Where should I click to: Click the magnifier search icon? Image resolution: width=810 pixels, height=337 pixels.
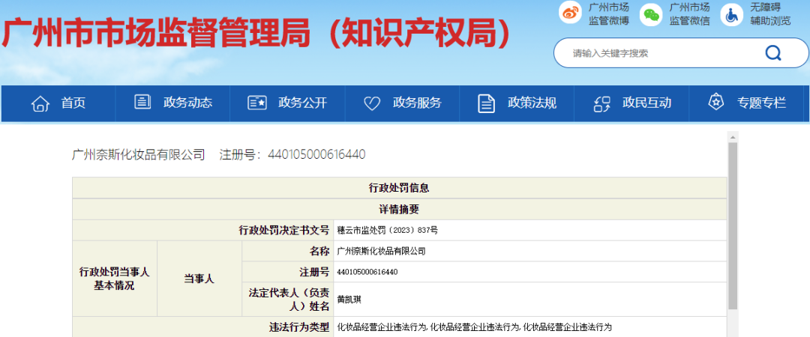pyautogui.click(x=772, y=53)
